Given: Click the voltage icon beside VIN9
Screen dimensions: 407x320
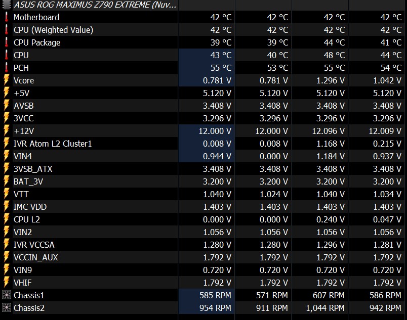Looking at the screenshot, I should (x=7, y=270).
